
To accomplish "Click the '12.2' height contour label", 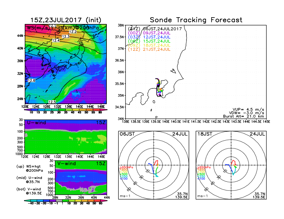I will (73, 32).
